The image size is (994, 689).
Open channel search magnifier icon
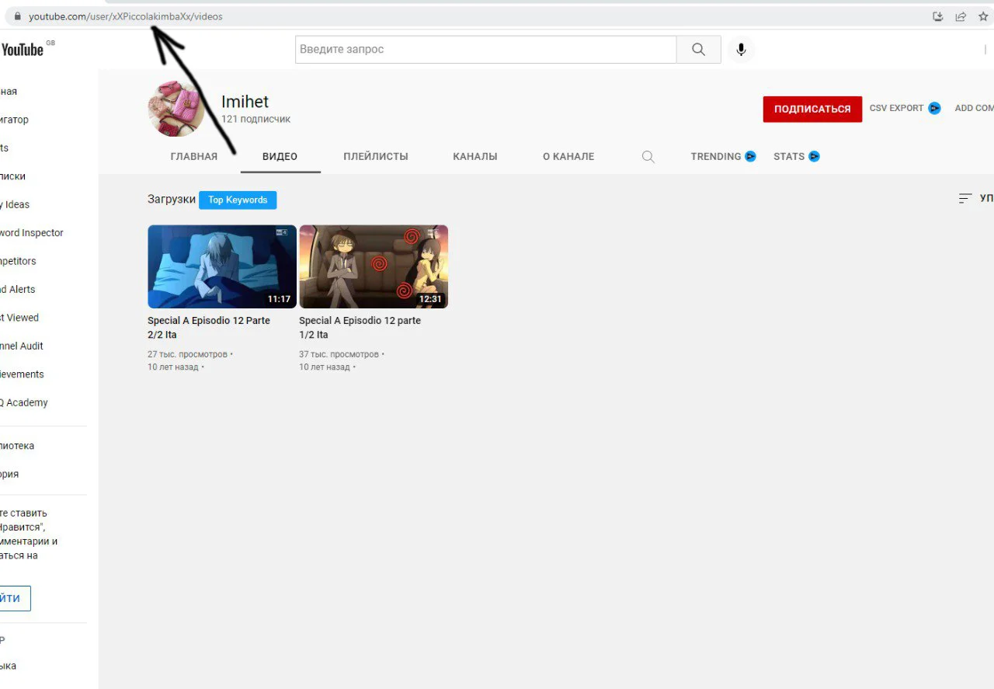pos(648,157)
